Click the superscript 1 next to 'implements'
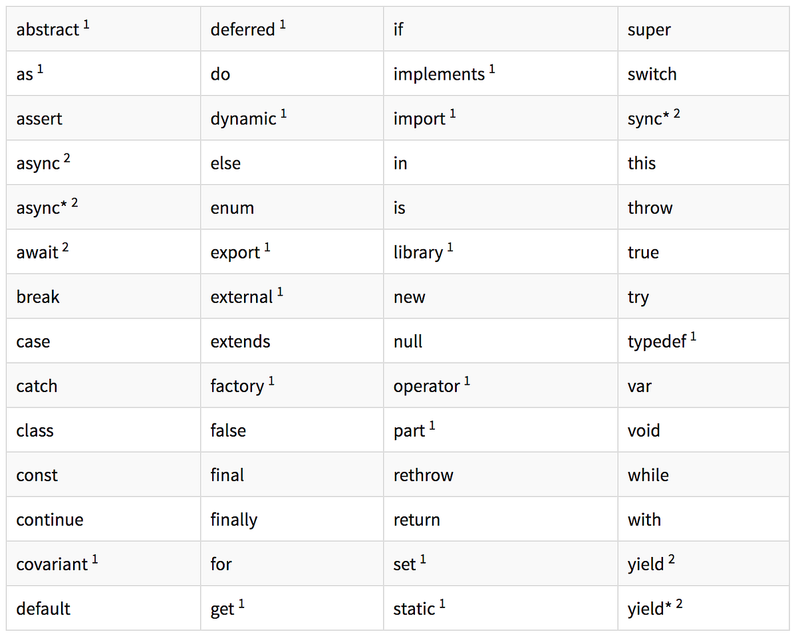Image resolution: width=798 pixels, height=640 pixels. (x=492, y=69)
